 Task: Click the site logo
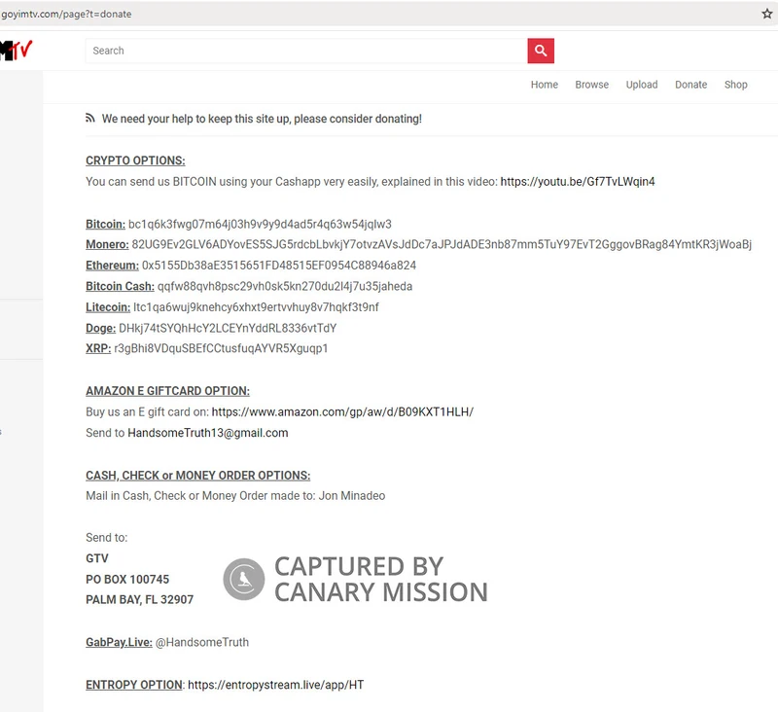point(17,51)
